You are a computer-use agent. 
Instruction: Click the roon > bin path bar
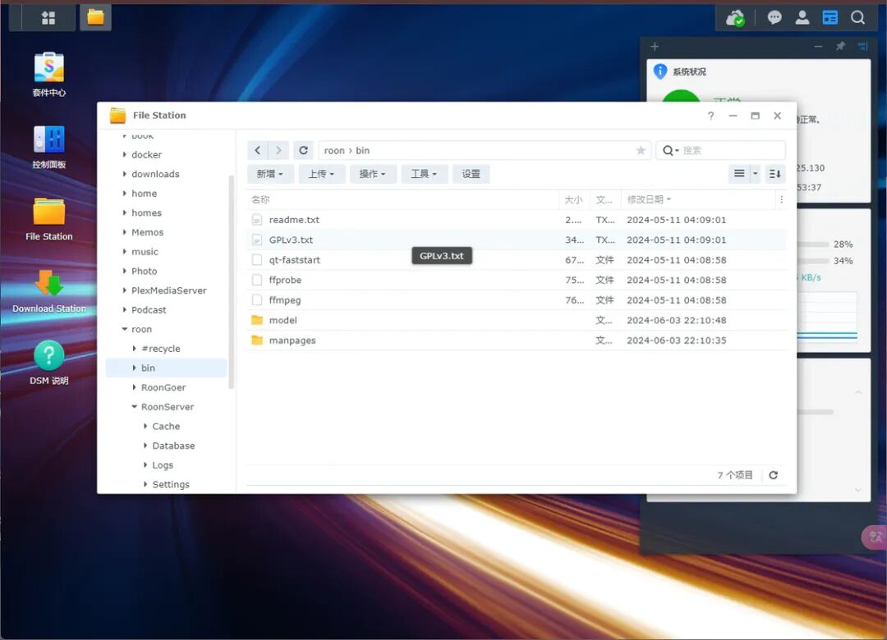click(x=485, y=150)
